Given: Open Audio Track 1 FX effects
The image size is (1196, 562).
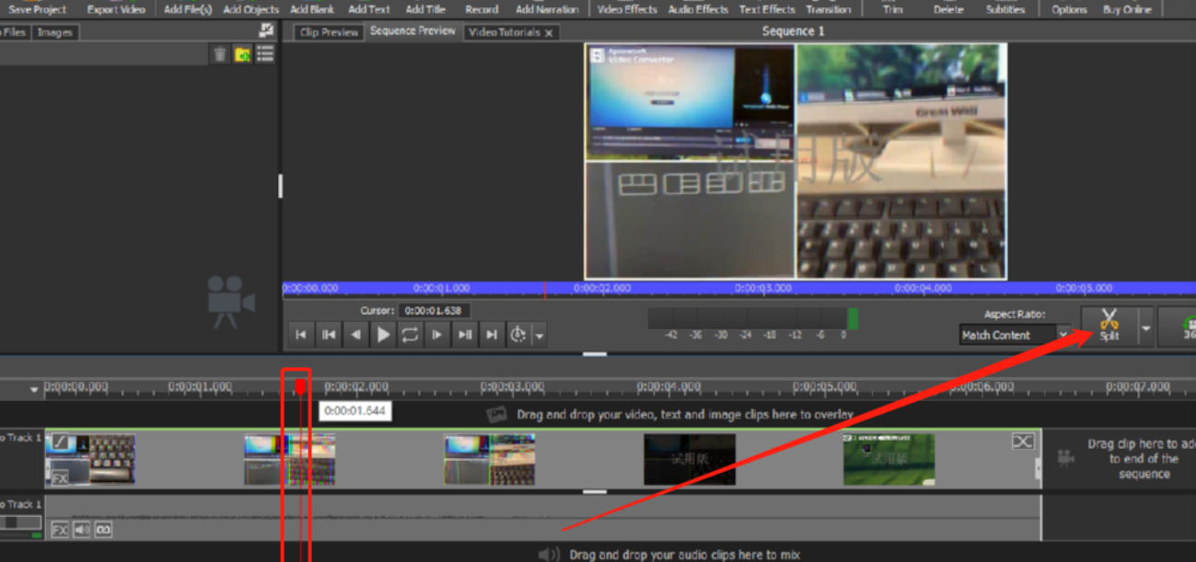Looking at the screenshot, I should [60, 530].
